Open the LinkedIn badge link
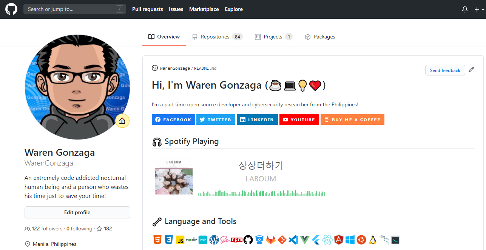The width and height of the screenshot is (486, 250). [257, 120]
